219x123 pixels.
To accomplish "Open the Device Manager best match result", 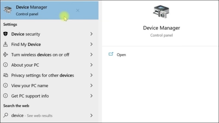I will (50, 10).
